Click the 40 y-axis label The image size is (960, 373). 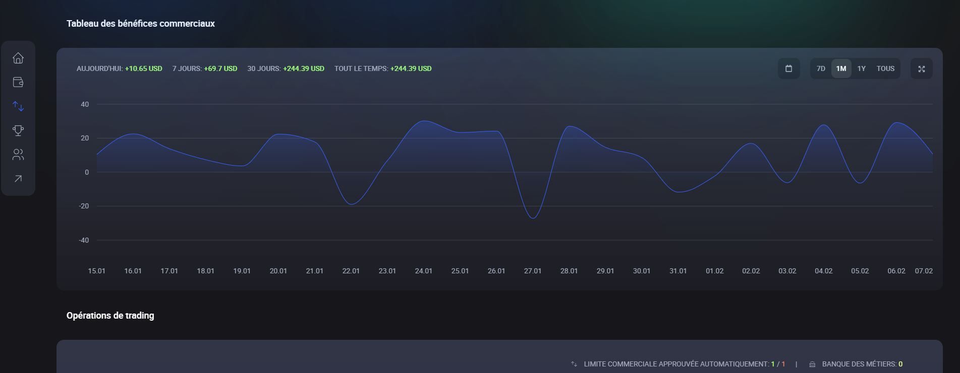(x=85, y=104)
